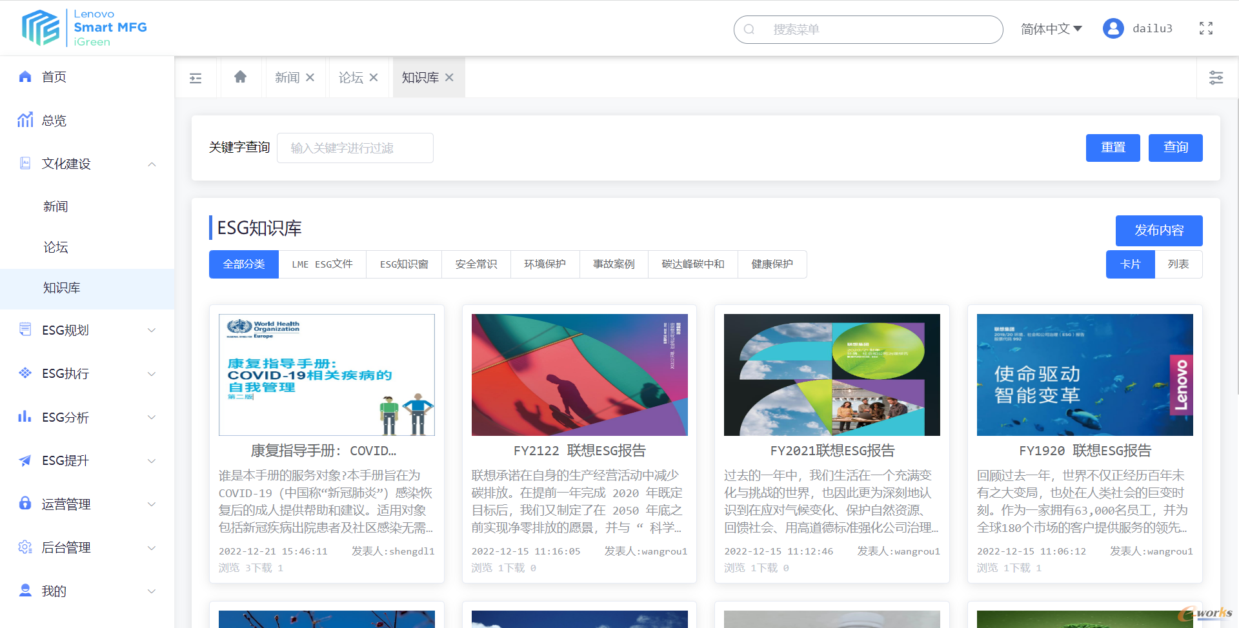Click the title FY2122 联想ESG报告
This screenshot has height=628, width=1239.
tap(579, 451)
